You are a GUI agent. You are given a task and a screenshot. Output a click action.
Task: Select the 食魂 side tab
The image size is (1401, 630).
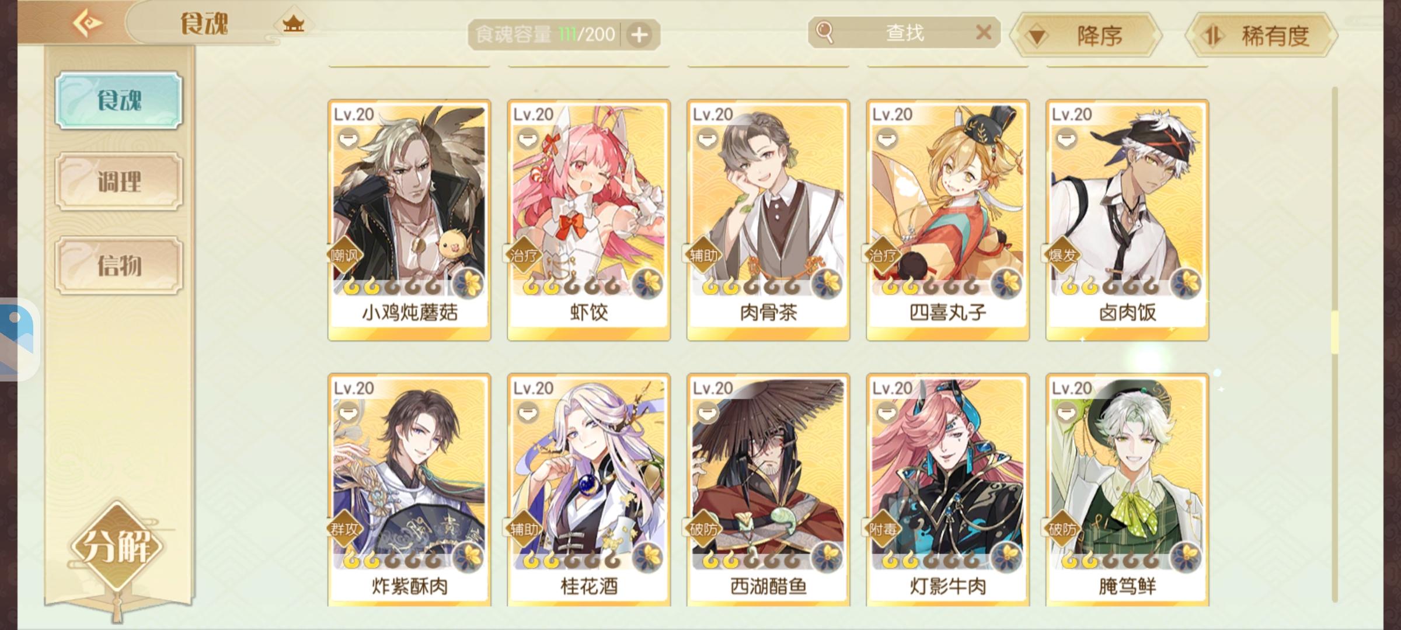coord(119,100)
